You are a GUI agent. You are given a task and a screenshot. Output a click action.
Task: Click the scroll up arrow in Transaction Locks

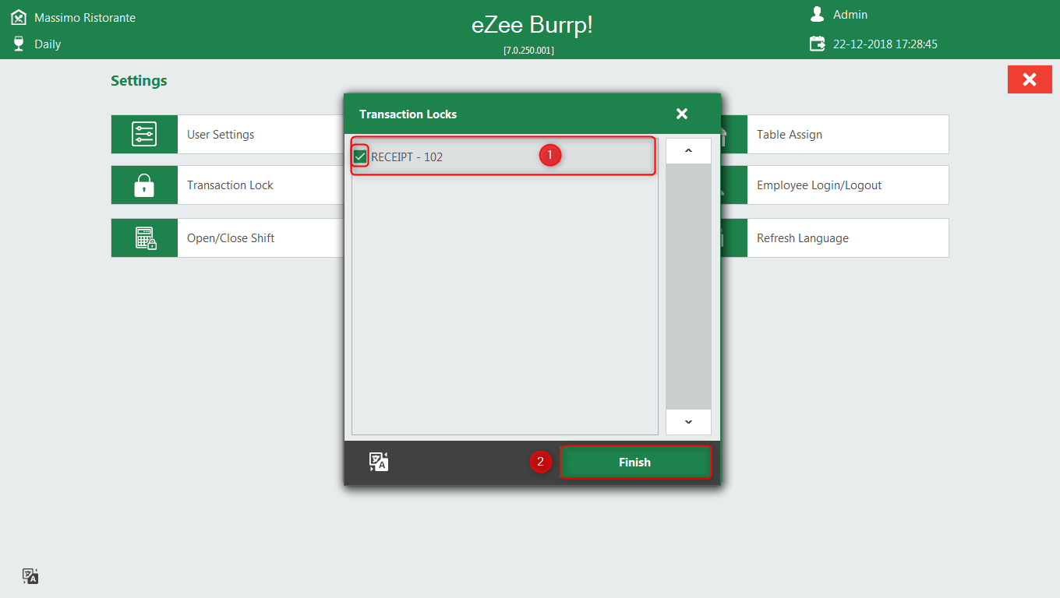coord(688,151)
